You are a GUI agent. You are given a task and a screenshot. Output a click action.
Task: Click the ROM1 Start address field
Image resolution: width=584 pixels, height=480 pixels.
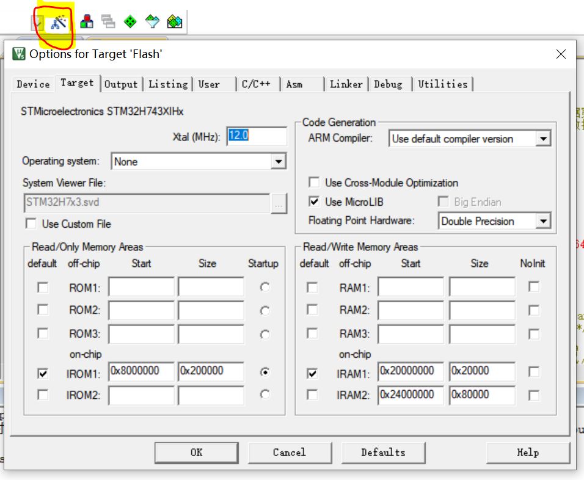[x=142, y=286]
